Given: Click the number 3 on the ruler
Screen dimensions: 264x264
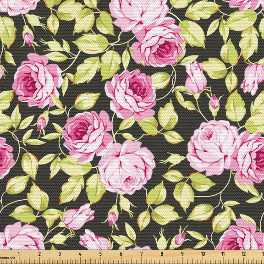Looking at the screenshot, I should (60, 254).
